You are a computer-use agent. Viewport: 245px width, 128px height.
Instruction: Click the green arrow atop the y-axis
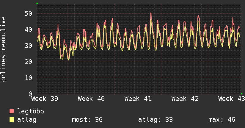click(37, 3)
